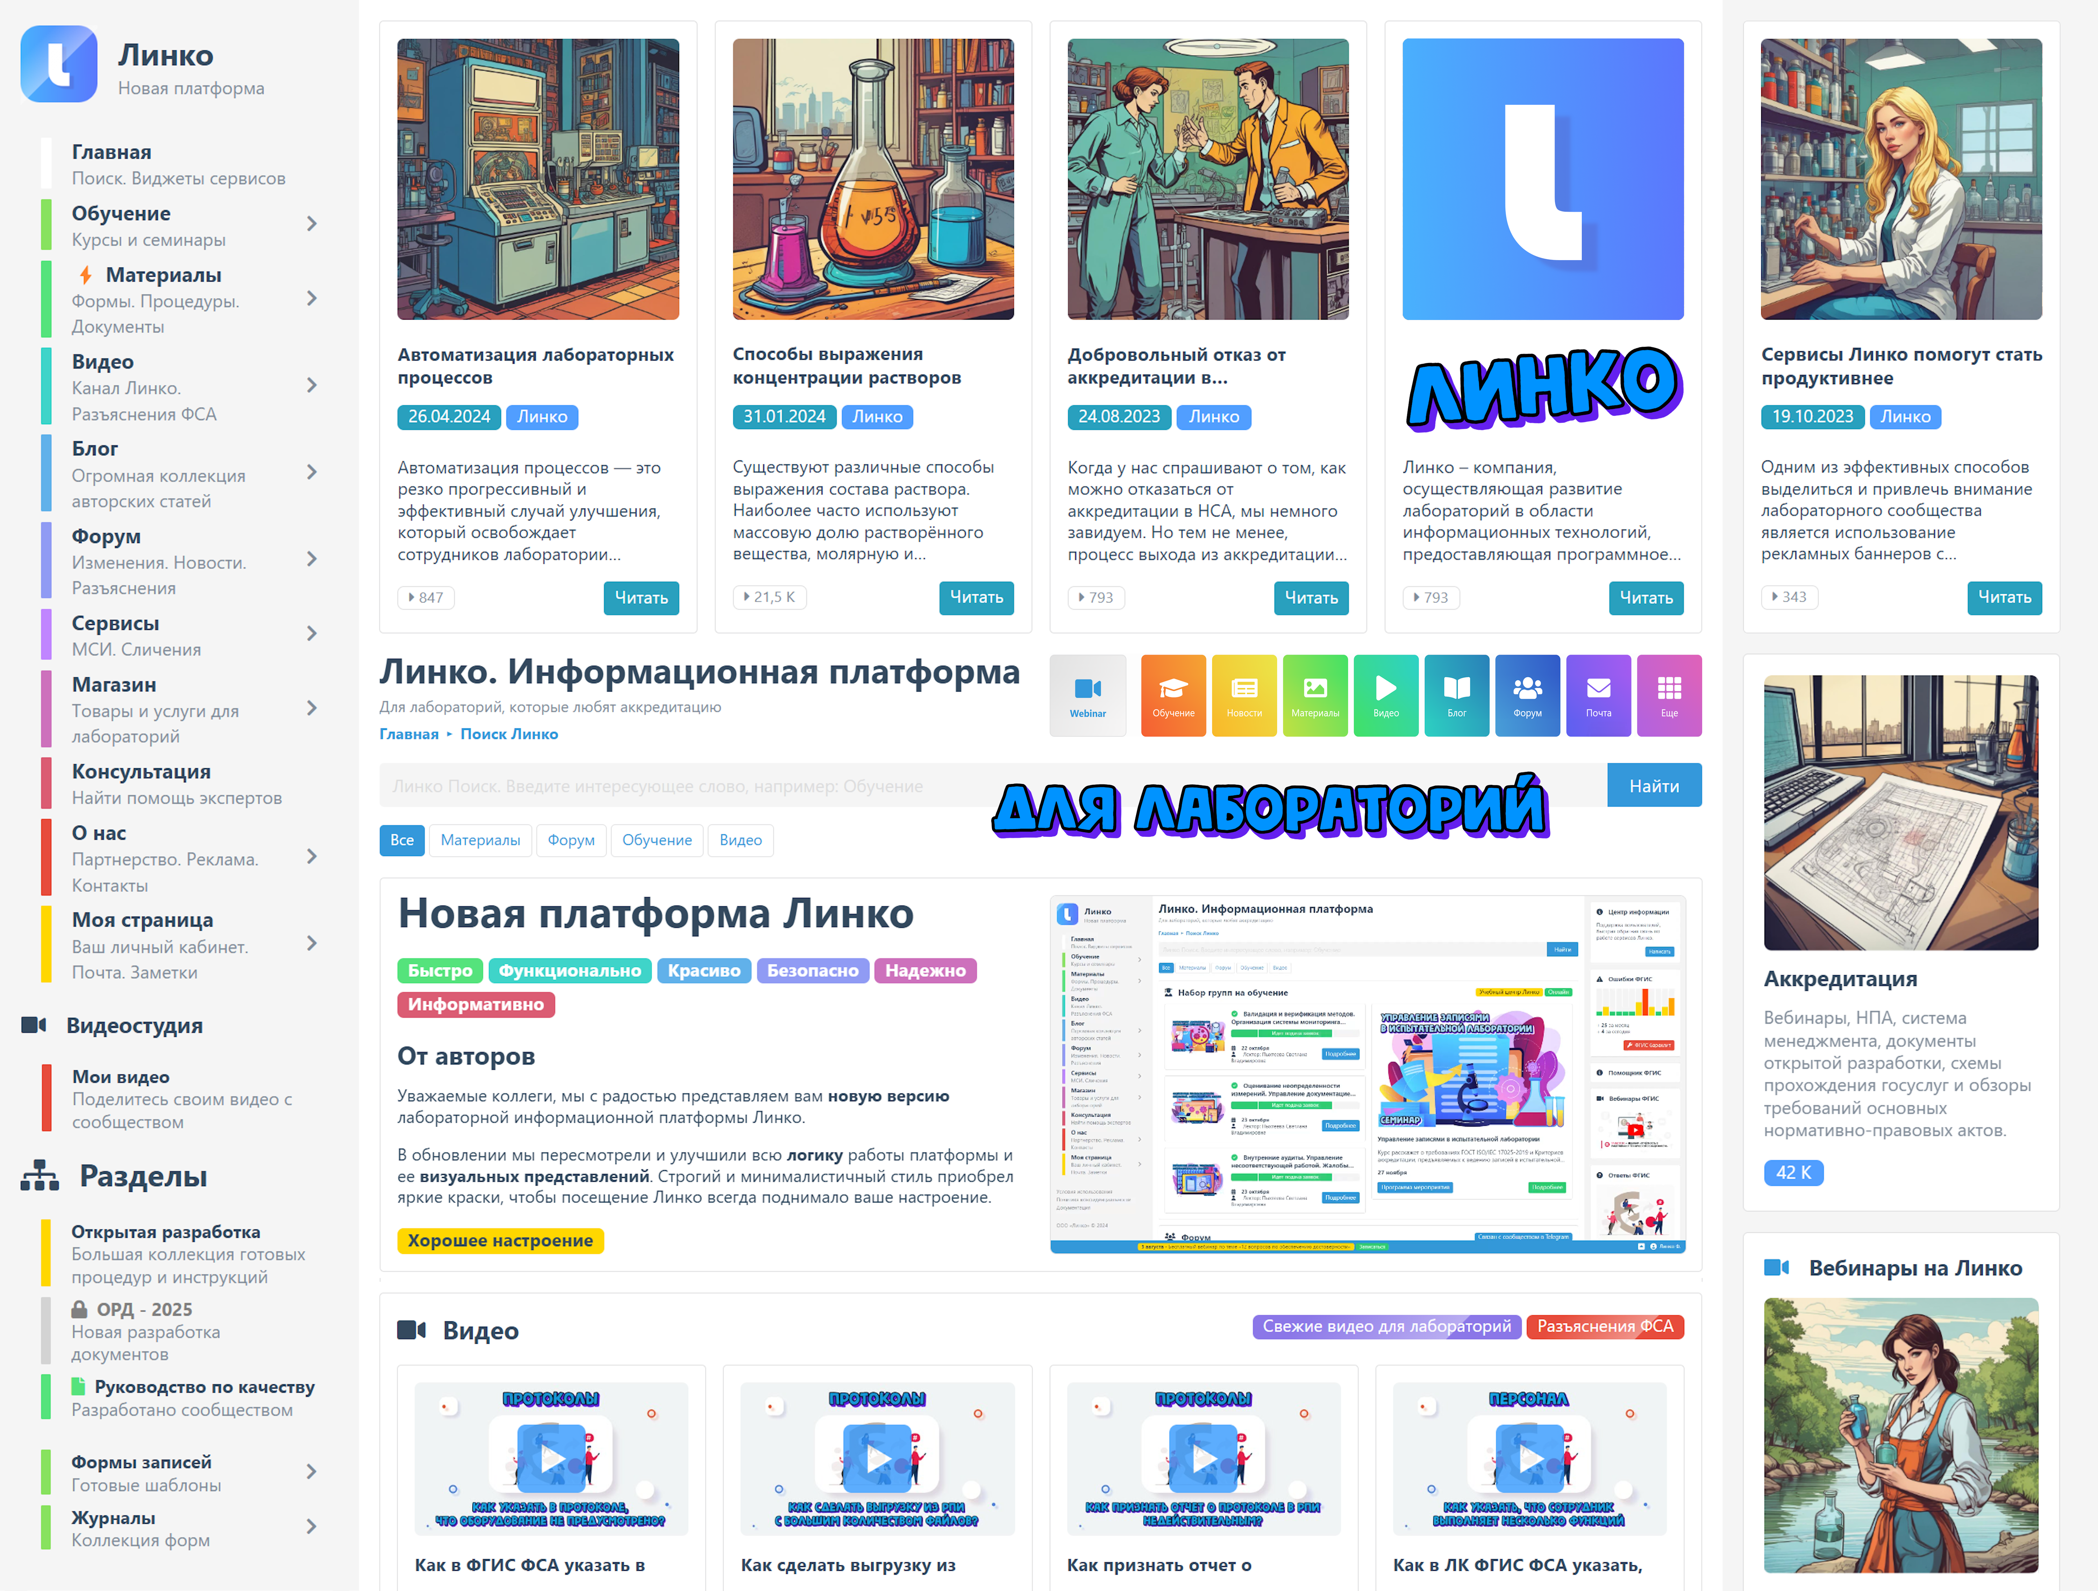Expand the Блог sidebar chevron
The image size is (2098, 1591).
coord(312,472)
